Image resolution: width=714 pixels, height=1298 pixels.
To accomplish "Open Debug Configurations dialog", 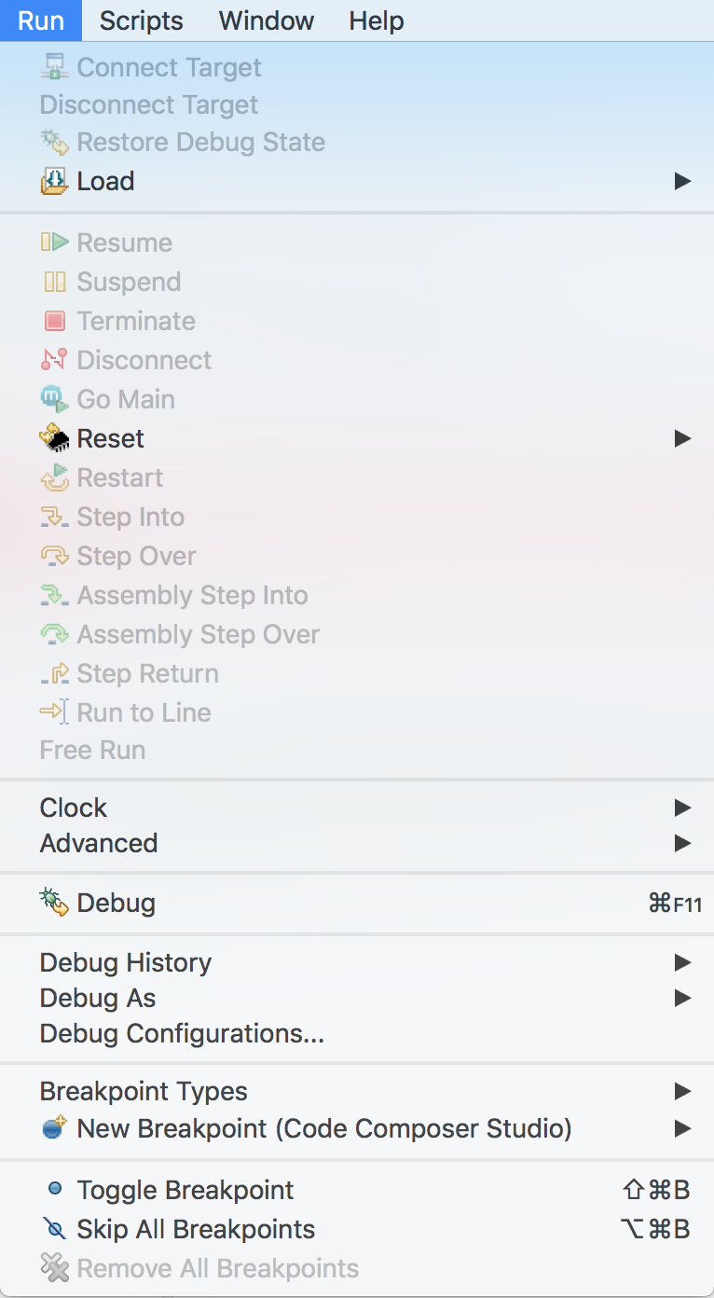I will 182,1033.
